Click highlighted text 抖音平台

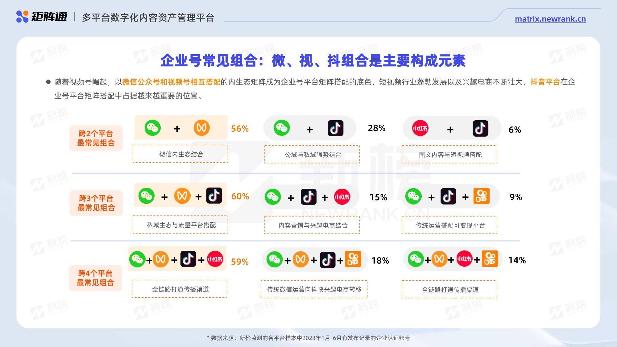point(545,82)
